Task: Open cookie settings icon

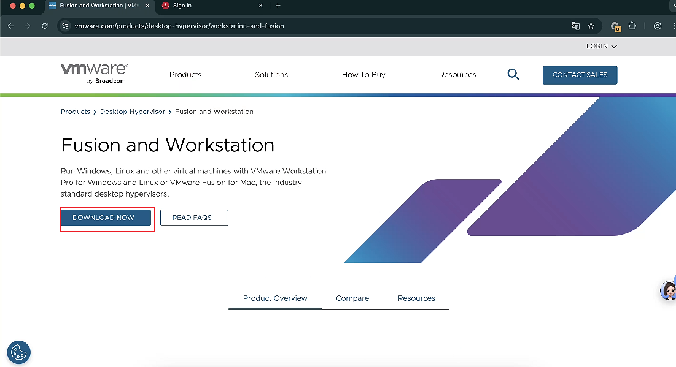Action: pyautogui.click(x=19, y=352)
